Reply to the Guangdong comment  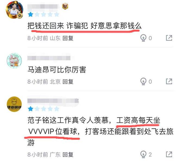click(x=68, y=154)
